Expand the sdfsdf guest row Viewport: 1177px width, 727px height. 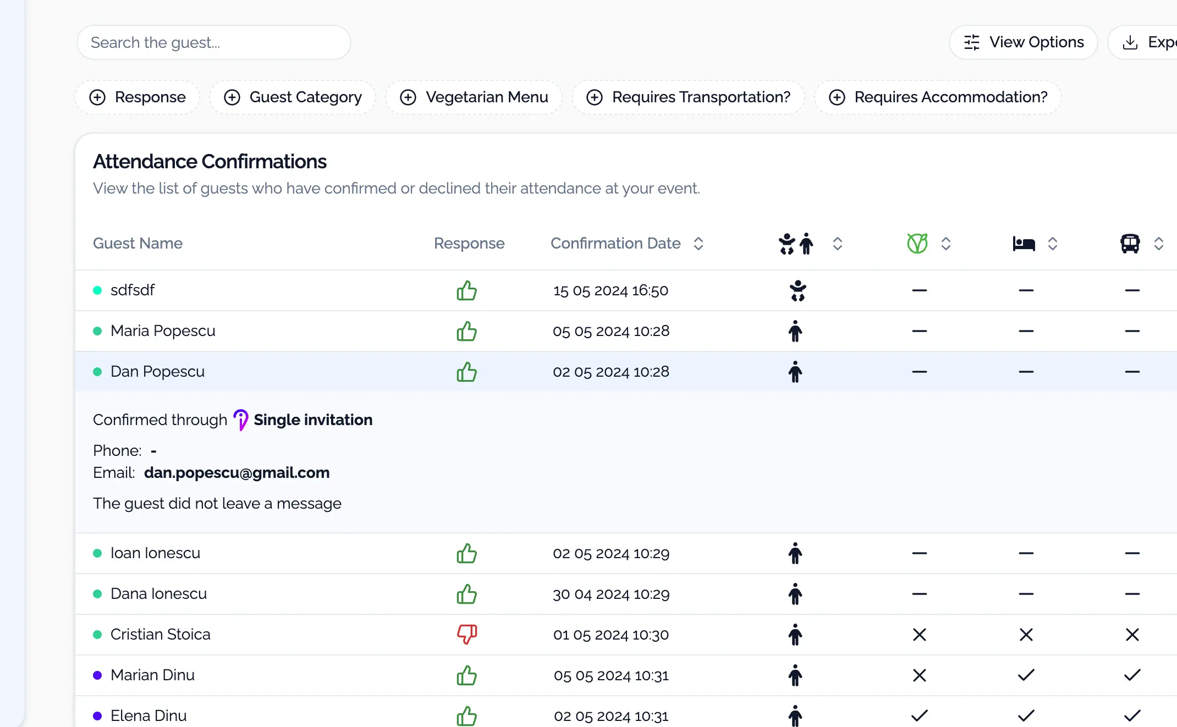(626, 290)
